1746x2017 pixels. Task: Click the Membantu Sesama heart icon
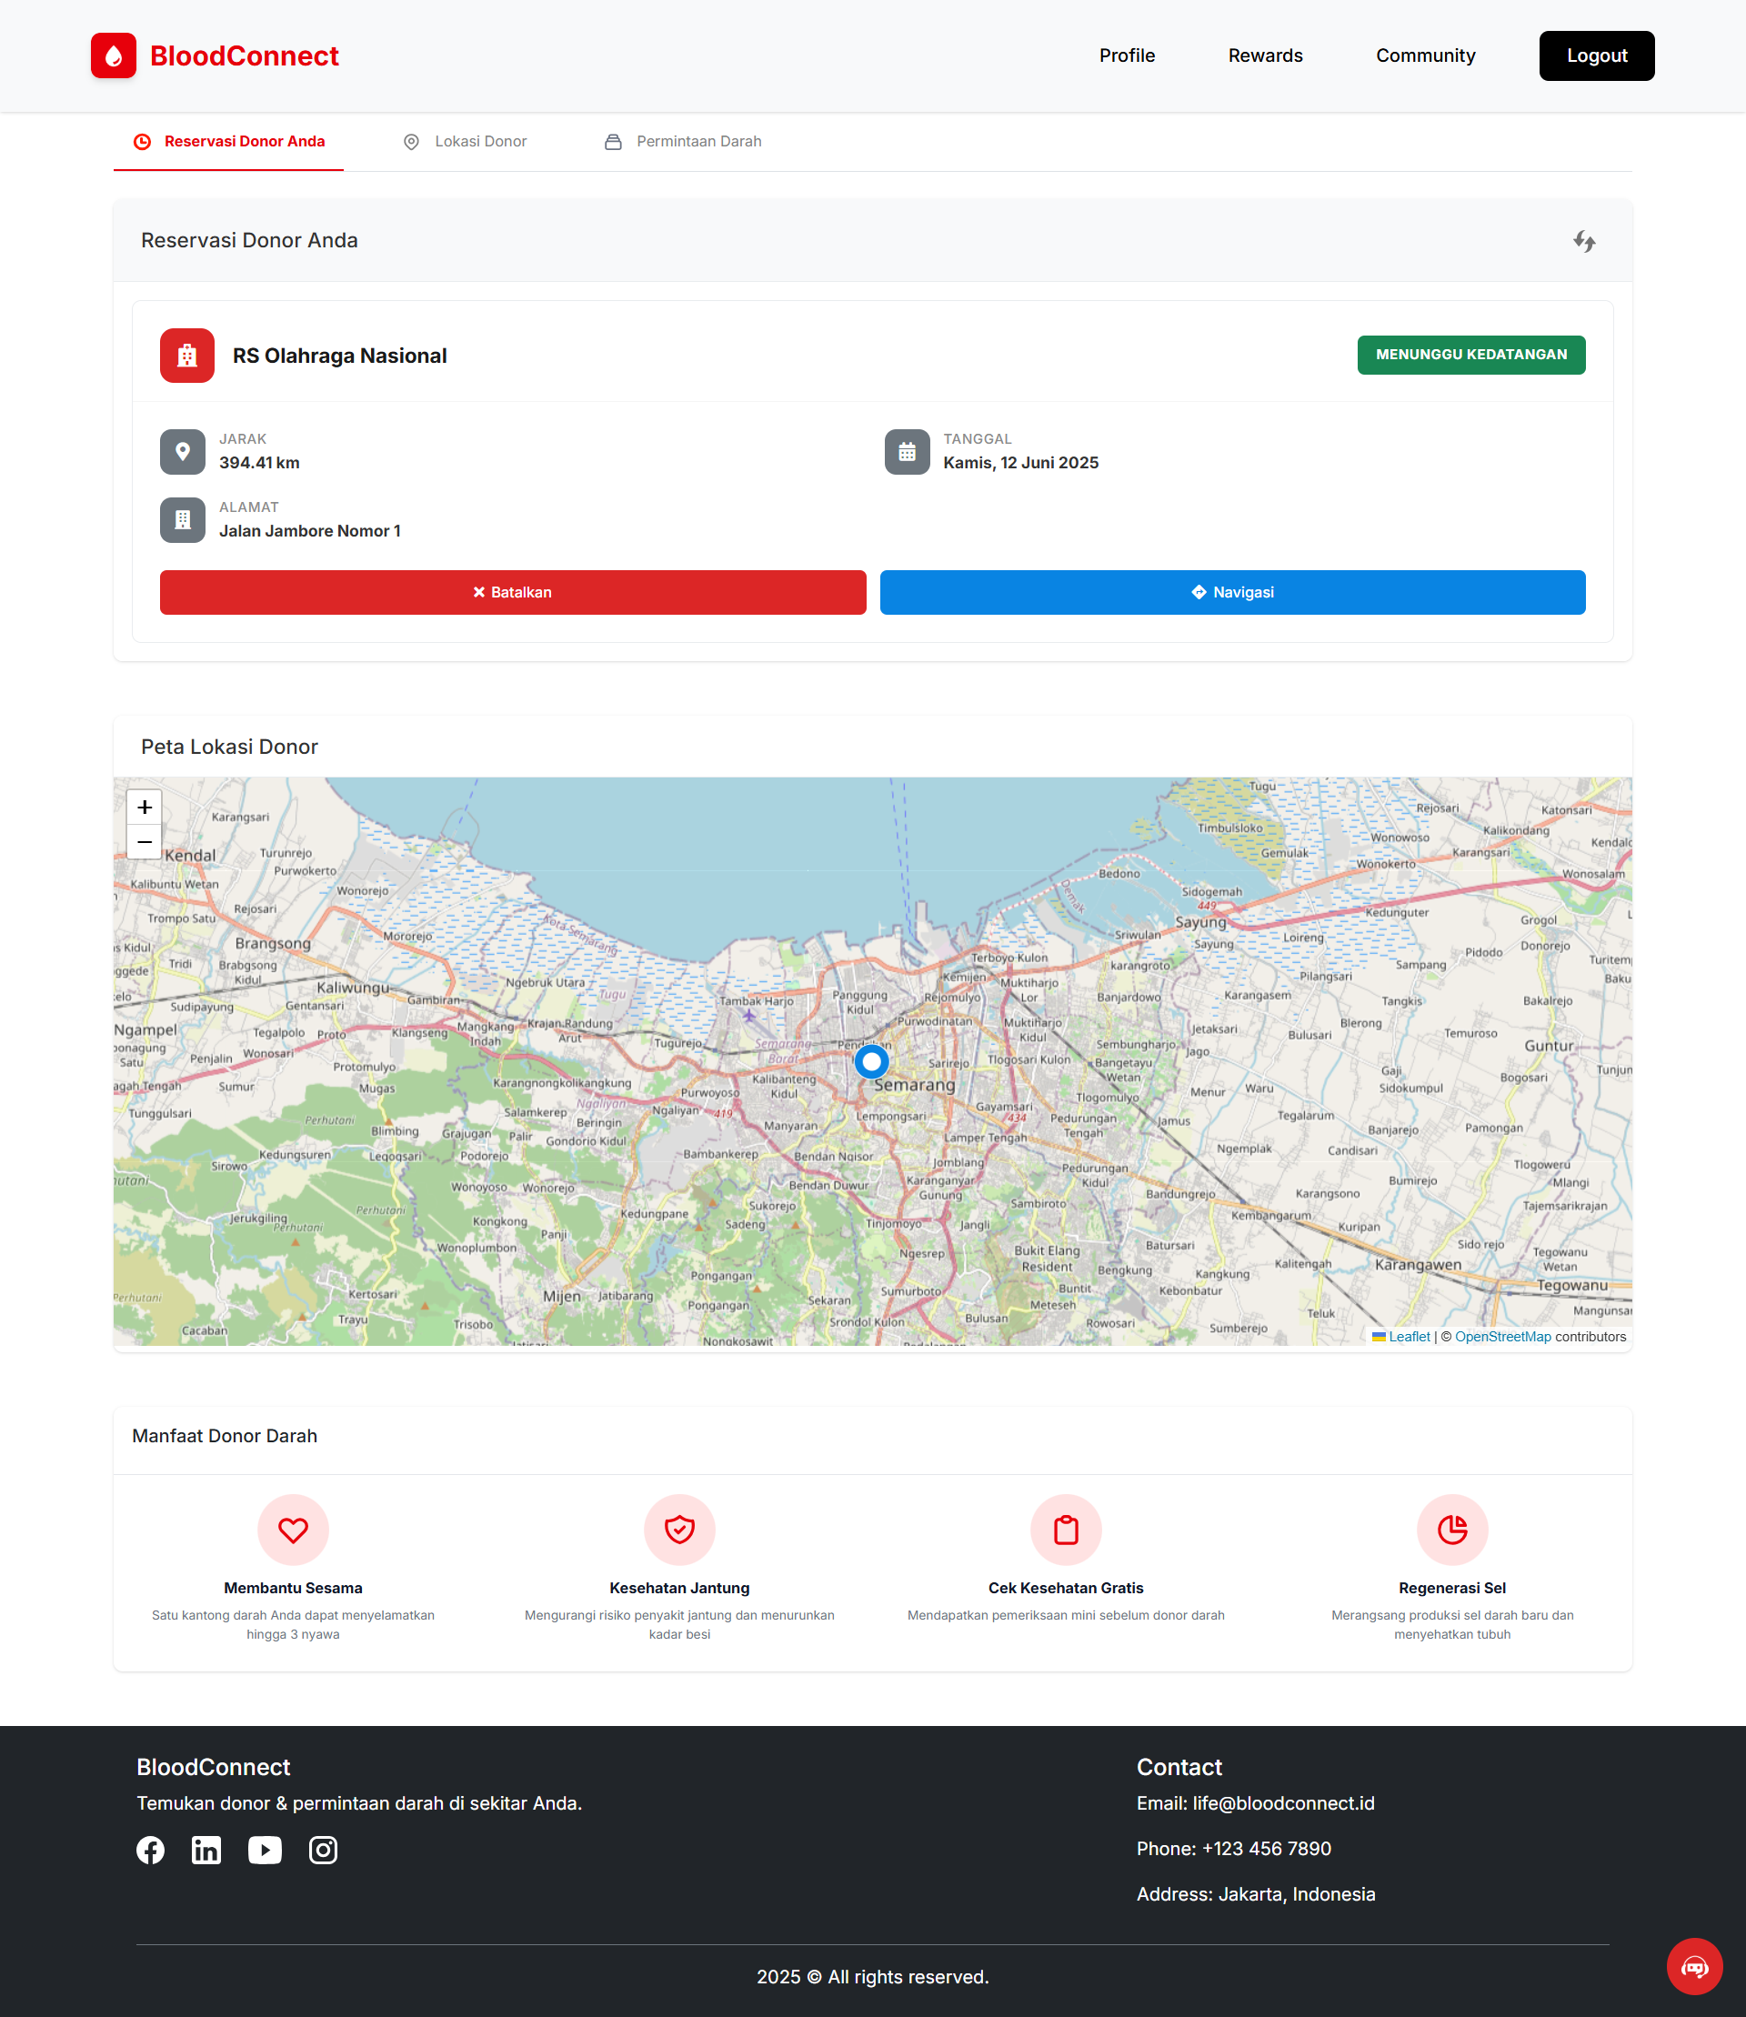(292, 1529)
